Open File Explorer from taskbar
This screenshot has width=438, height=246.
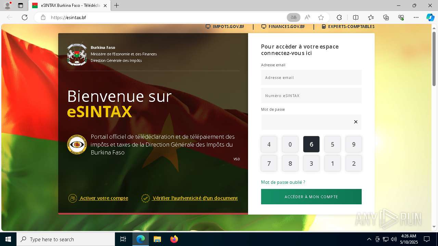[157, 239]
